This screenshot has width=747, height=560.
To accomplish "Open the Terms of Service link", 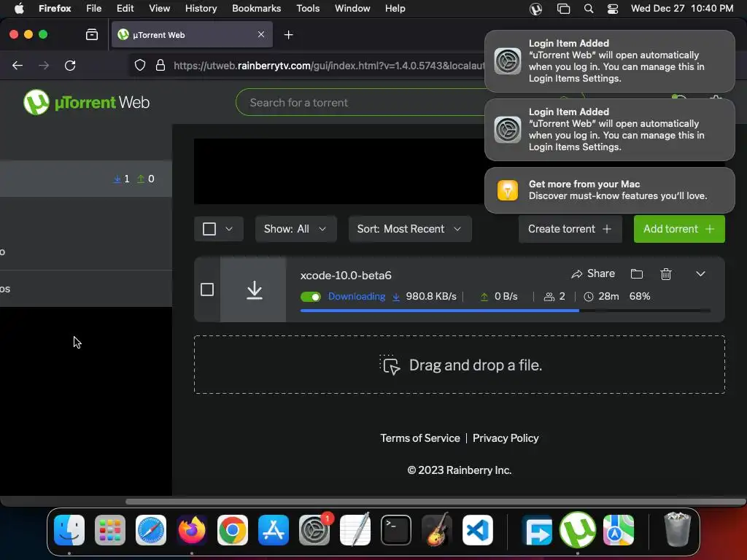I will (x=420, y=438).
